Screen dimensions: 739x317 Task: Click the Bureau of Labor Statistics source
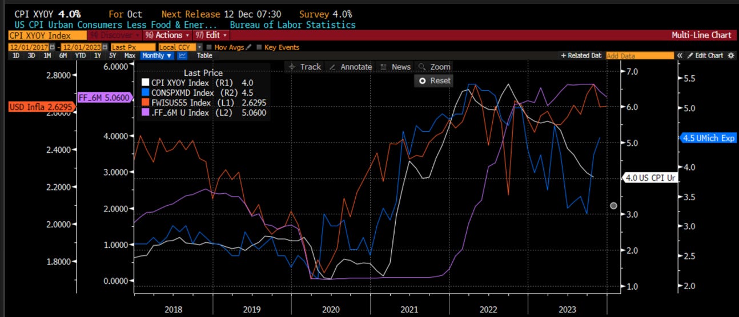pyautogui.click(x=292, y=25)
